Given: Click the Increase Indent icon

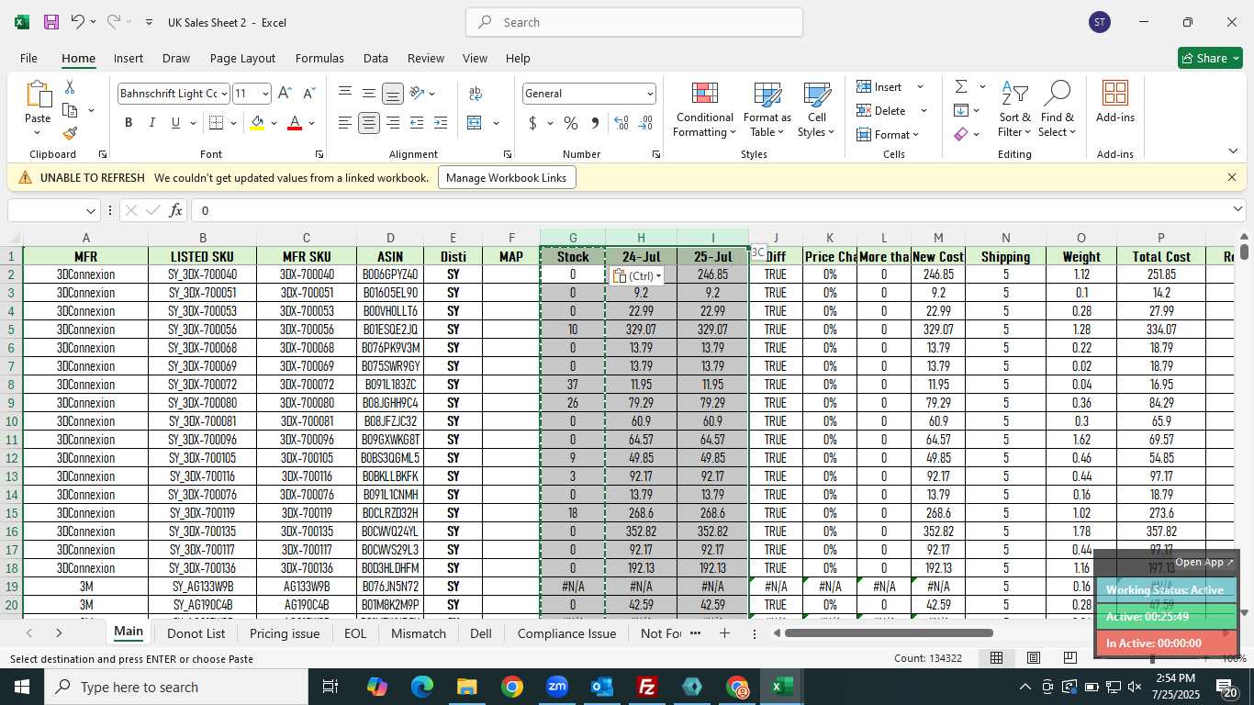Looking at the screenshot, I should point(441,123).
